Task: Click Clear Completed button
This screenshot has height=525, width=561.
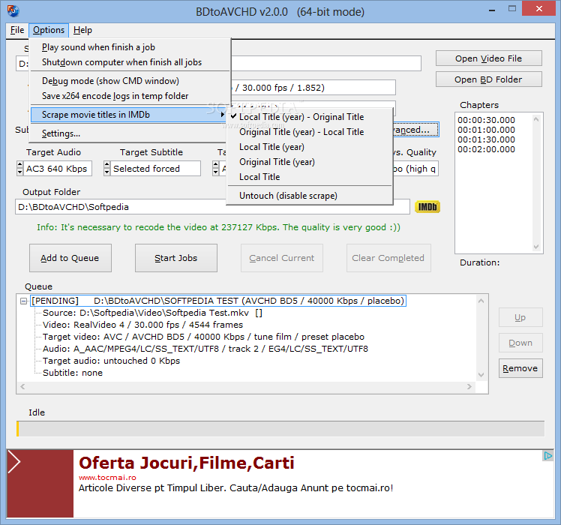Action: 388,258
